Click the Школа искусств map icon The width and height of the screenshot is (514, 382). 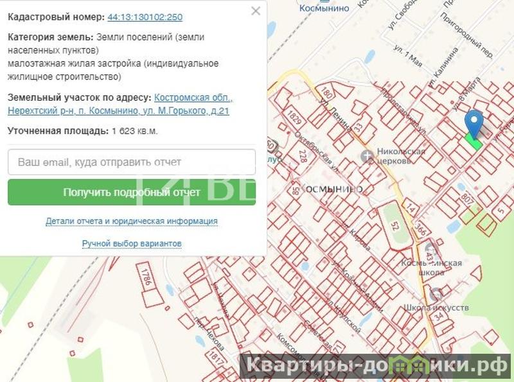[x=438, y=294]
